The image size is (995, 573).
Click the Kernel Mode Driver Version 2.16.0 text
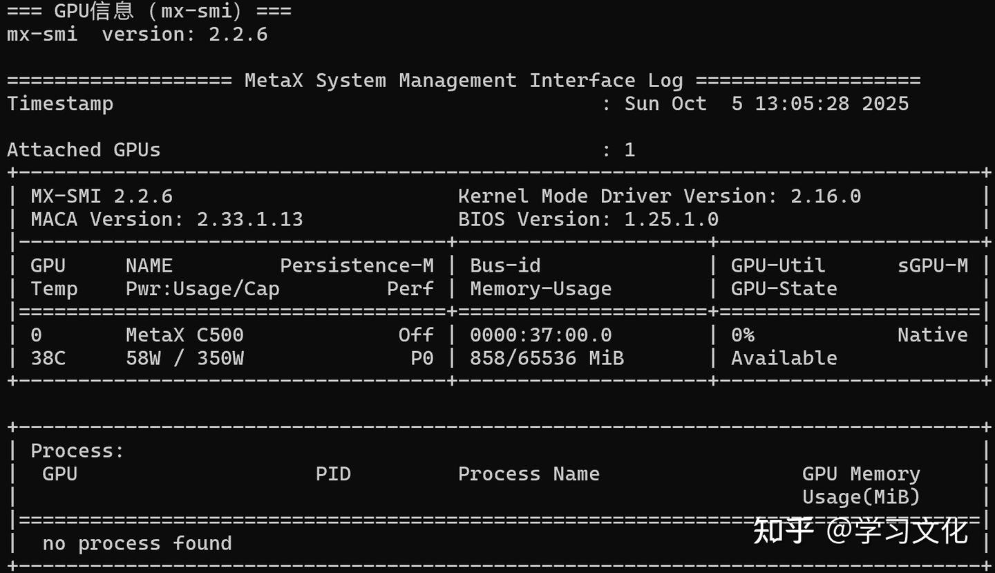[x=659, y=196]
